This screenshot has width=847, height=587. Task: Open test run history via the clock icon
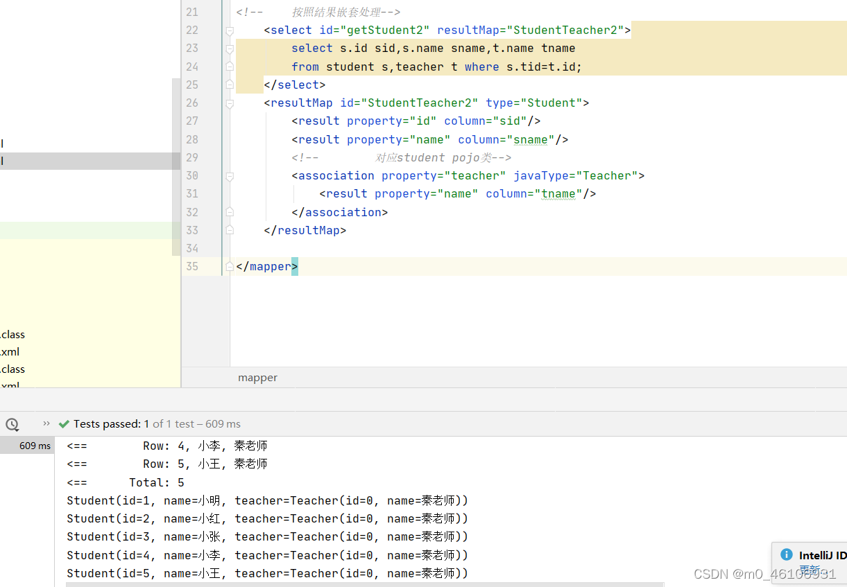(11, 423)
